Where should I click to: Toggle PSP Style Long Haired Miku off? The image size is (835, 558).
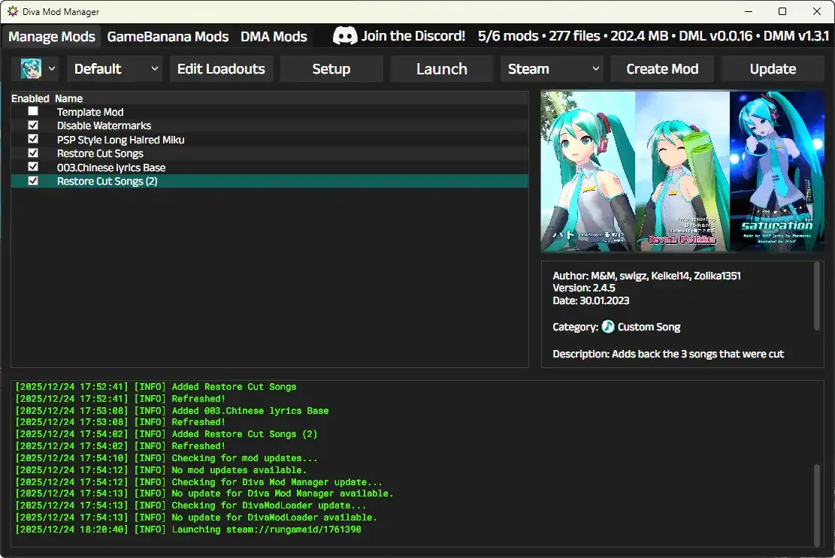[32, 139]
